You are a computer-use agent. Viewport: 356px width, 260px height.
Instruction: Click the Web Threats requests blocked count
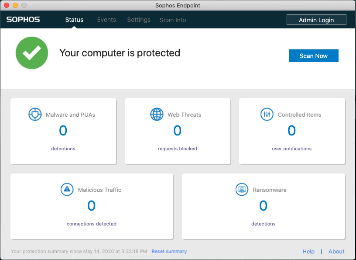(177, 131)
